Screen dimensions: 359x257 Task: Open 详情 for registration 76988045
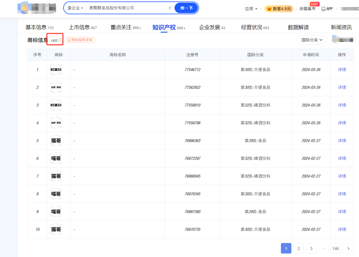coord(342,176)
